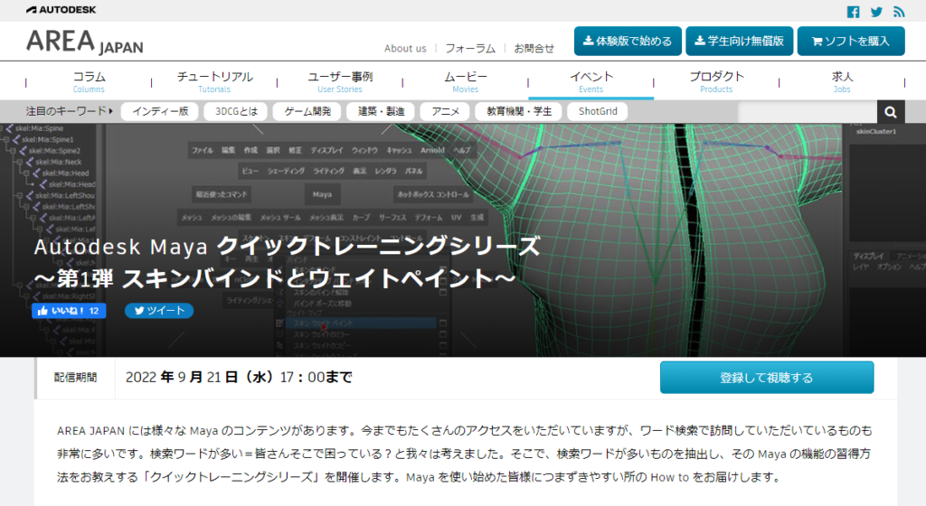Open the チュートリアル Tutorials menu
The image size is (926, 506).
(214, 81)
